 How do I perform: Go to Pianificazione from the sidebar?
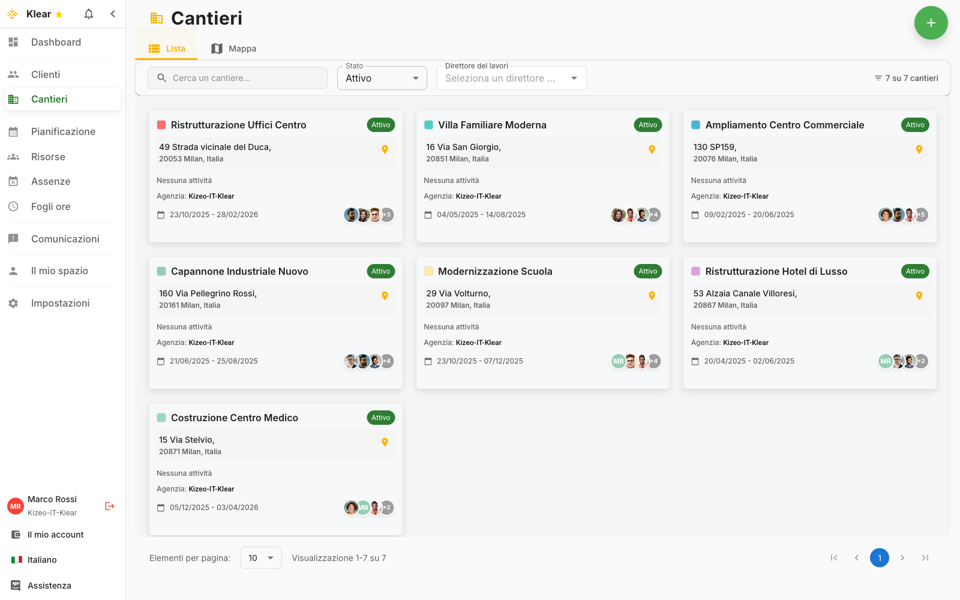pos(63,131)
